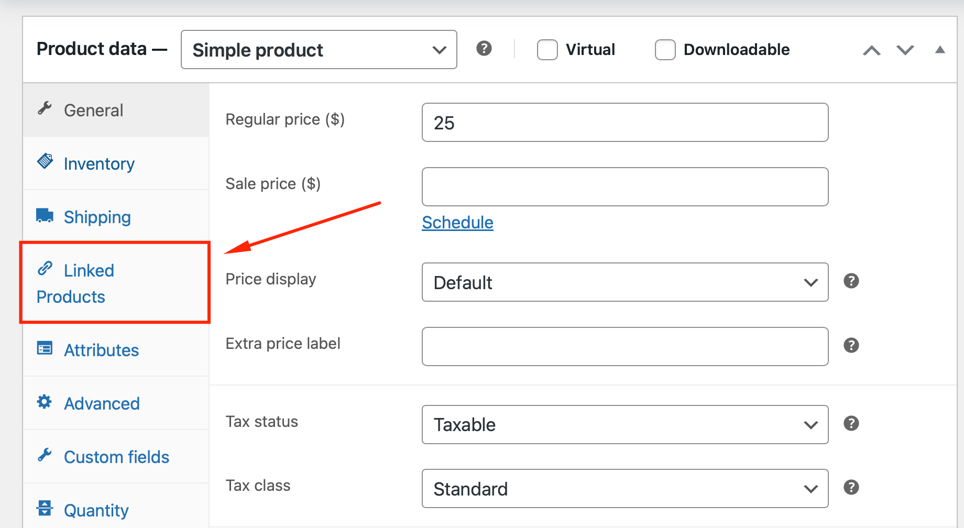The height and width of the screenshot is (528, 964).
Task: Click the Virtual label text
Action: (x=590, y=50)
